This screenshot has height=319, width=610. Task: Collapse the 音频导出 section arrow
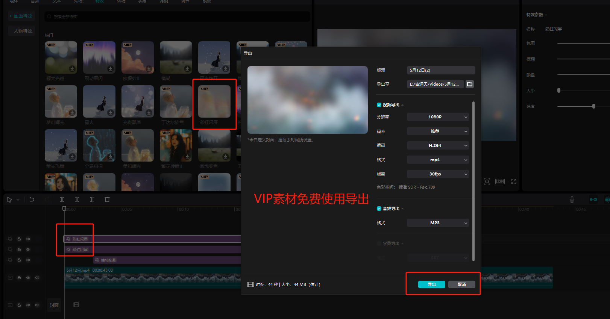[402, 209]
